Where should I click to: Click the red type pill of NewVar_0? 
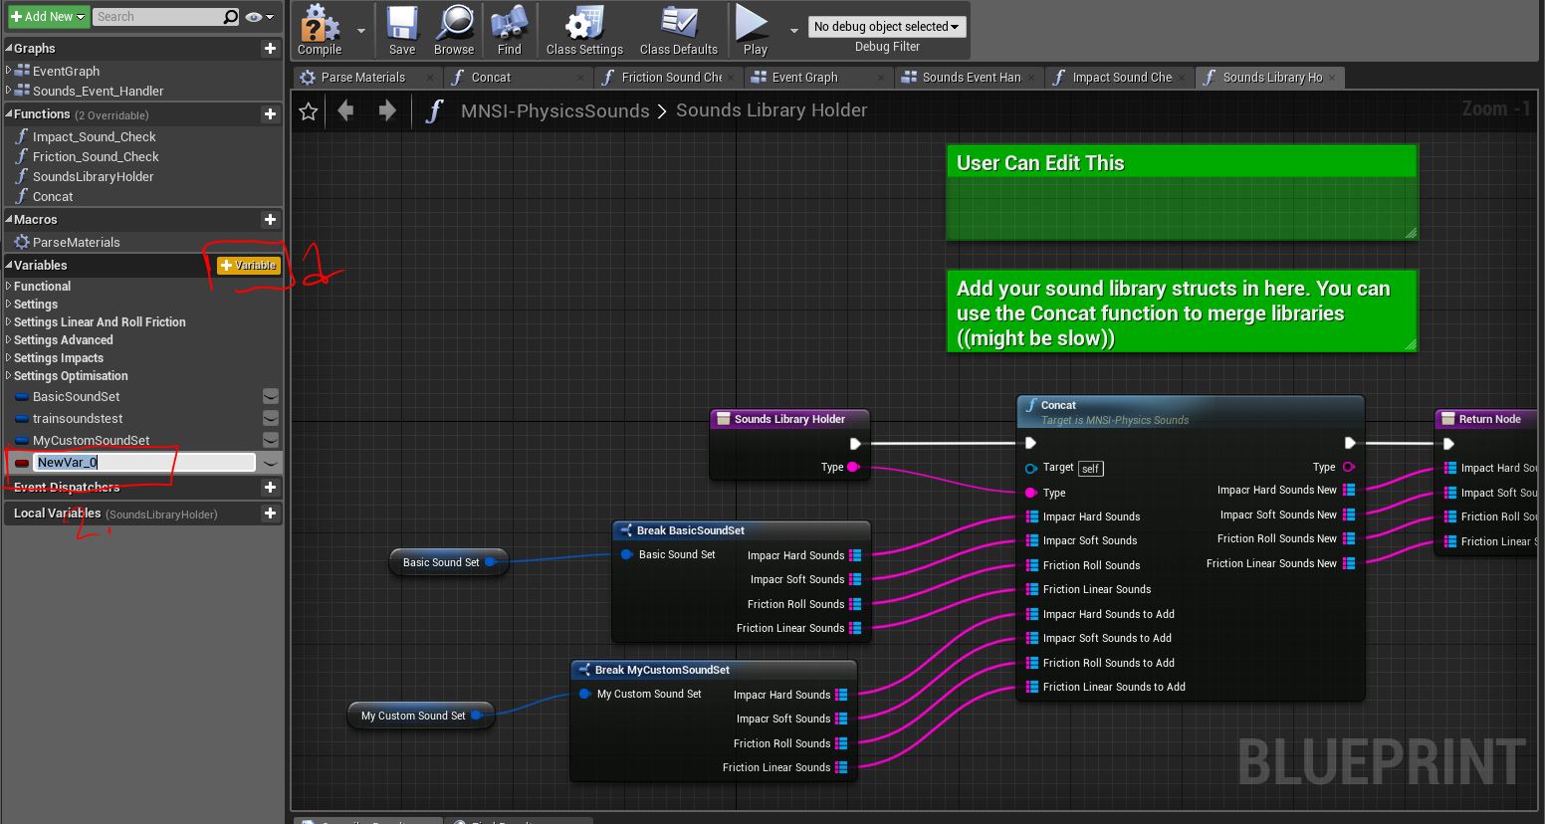pos(22,463)
